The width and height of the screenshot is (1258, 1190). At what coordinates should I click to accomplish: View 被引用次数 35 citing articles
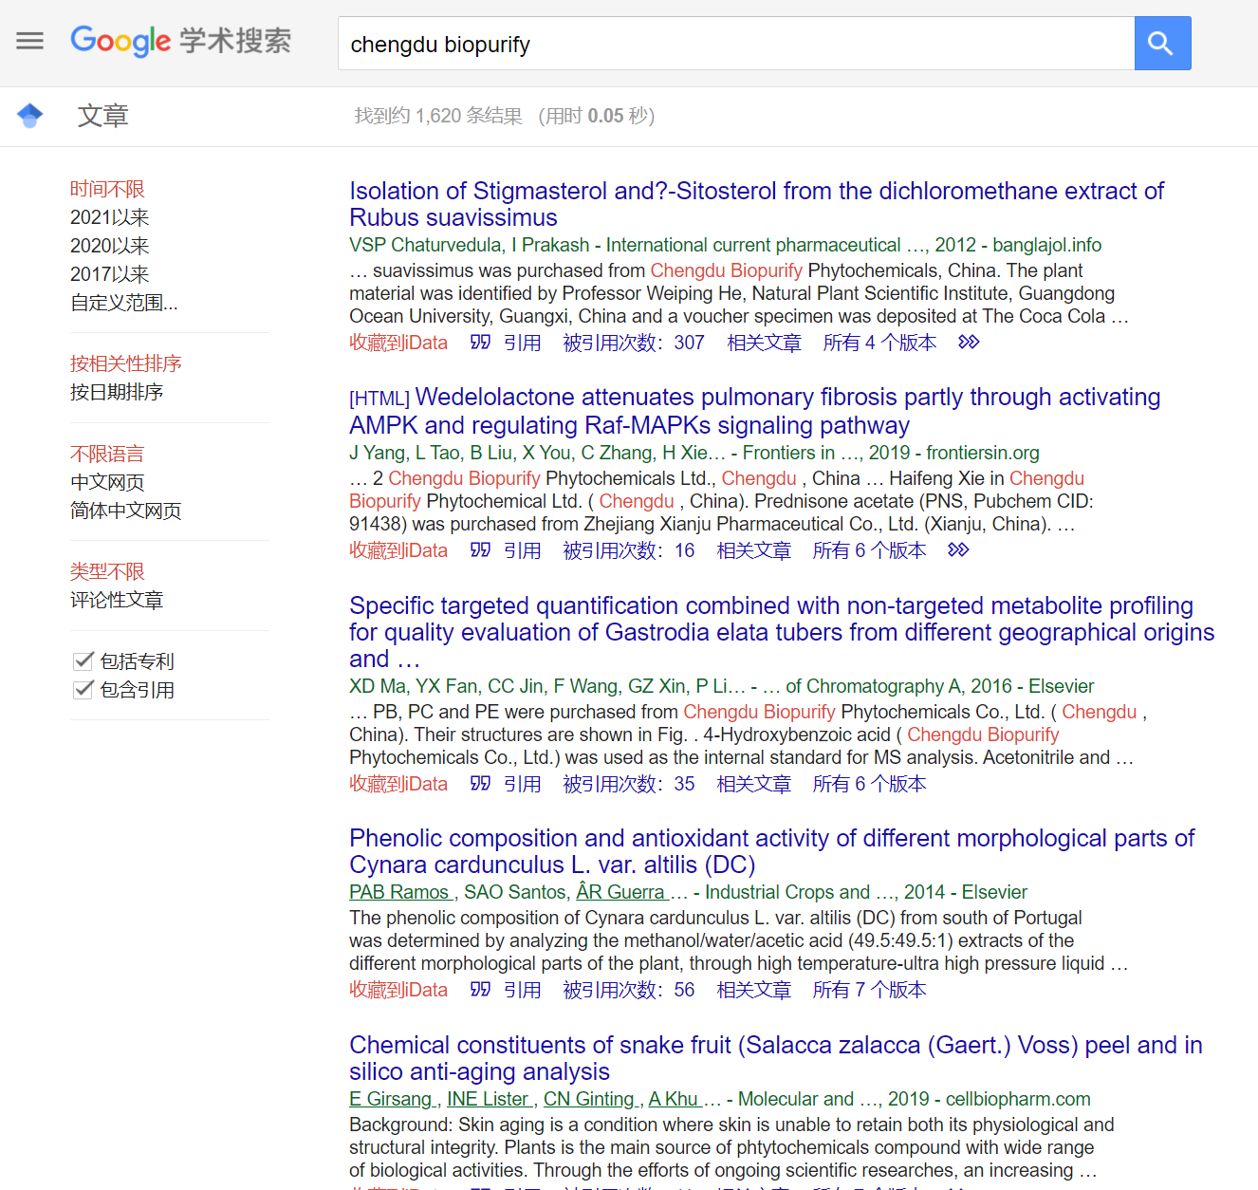coord(629,784)
